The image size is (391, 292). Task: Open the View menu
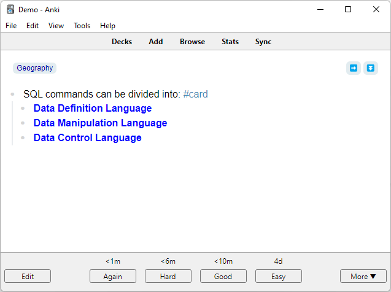coord(56,26)
